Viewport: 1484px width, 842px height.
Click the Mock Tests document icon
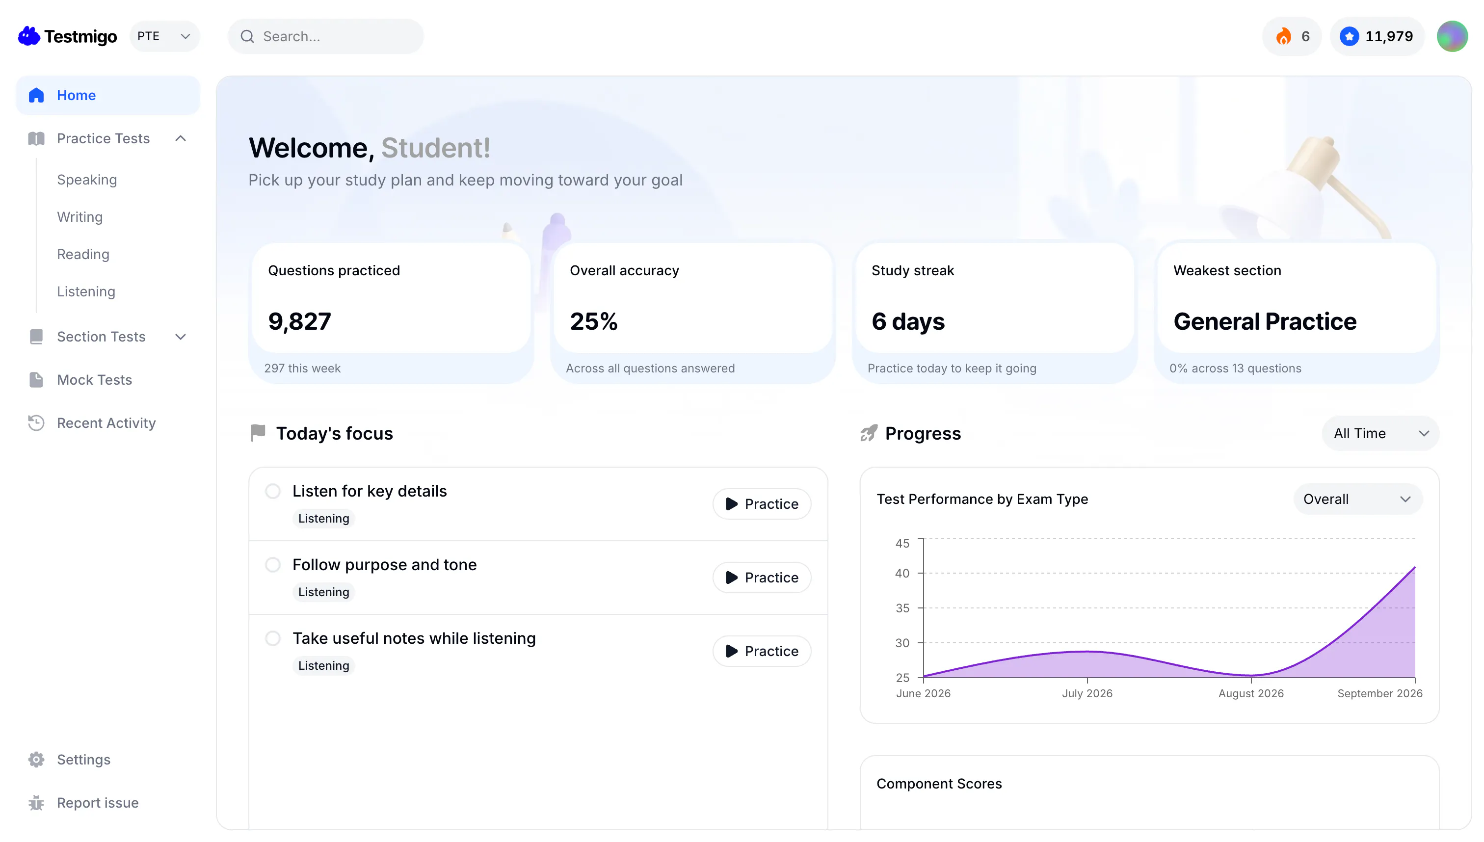point(36,380)
